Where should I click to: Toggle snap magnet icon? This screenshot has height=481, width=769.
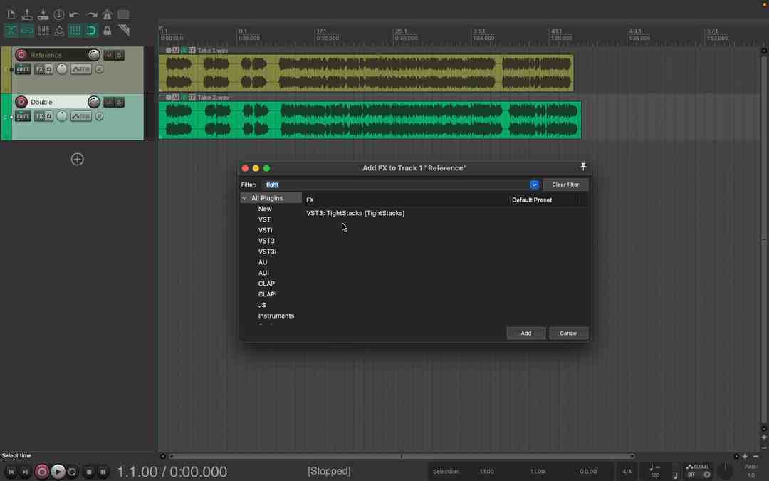[x=91, y=31]
